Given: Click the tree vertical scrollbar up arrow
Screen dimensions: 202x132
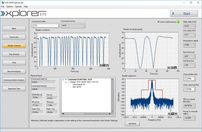Looking at the screenshot, I should (112, 80).
